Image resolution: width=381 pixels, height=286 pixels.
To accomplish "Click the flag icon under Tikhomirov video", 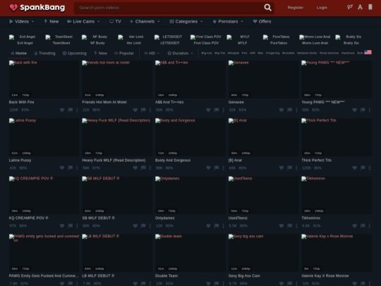I will click(363, 226).
